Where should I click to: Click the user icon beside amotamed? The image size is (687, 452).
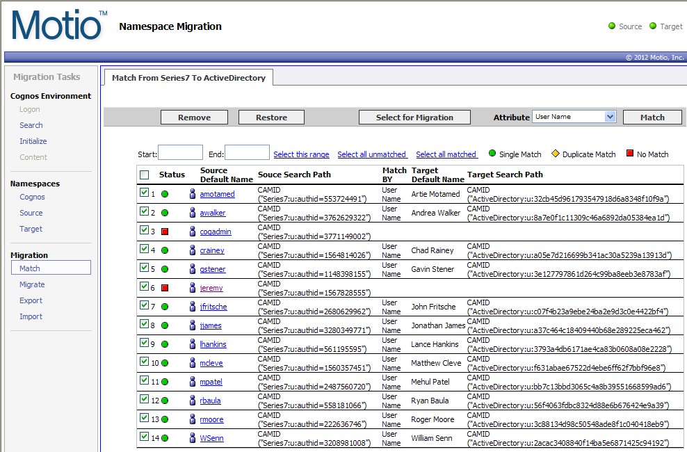coord(193,193)
